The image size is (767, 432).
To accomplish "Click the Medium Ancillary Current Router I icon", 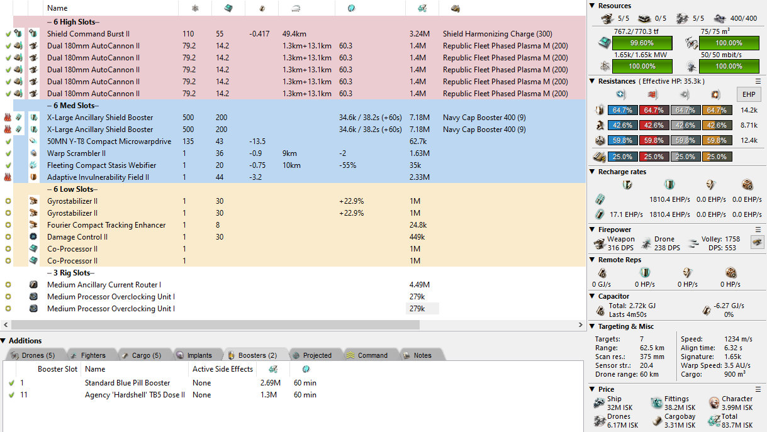I will coord(33,285).
